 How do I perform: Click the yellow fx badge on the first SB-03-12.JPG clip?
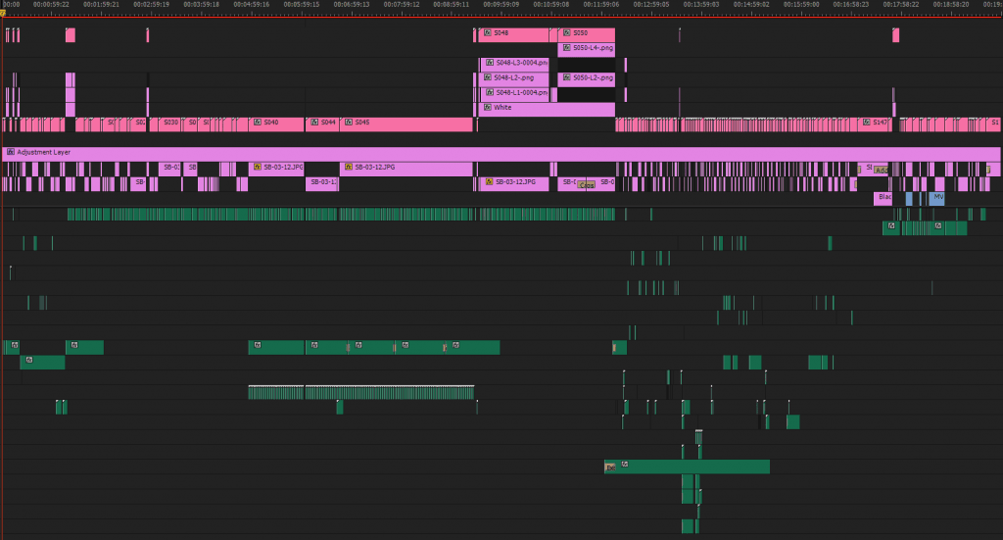pos(257,168)
